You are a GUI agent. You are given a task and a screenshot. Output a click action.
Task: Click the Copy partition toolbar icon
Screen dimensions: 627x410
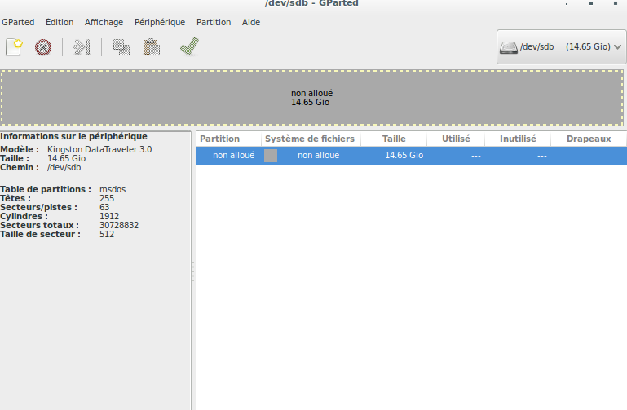tap(121, 47)
